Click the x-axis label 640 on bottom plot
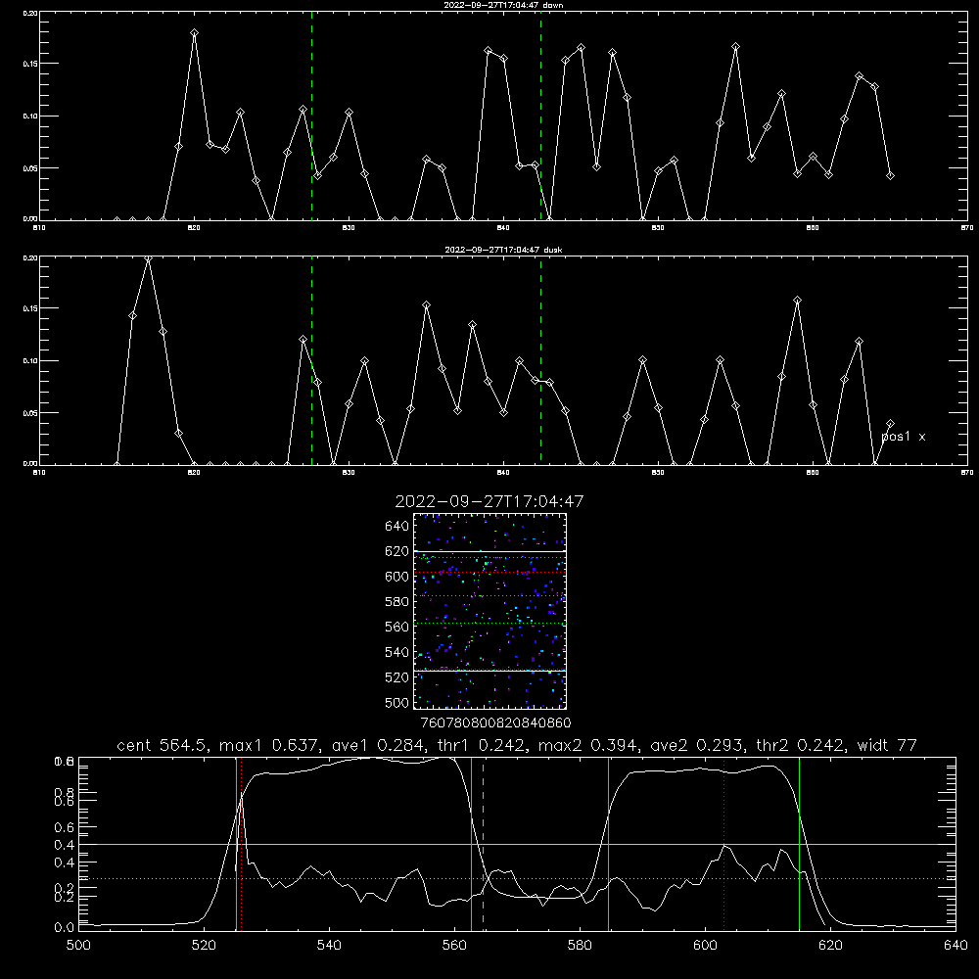Viewport: 979px width, 979px height. point(956,946)
